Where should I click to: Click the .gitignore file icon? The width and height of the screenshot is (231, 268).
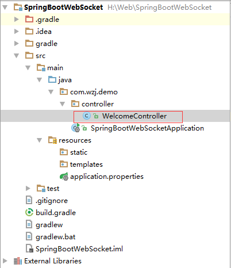point(29,200)
